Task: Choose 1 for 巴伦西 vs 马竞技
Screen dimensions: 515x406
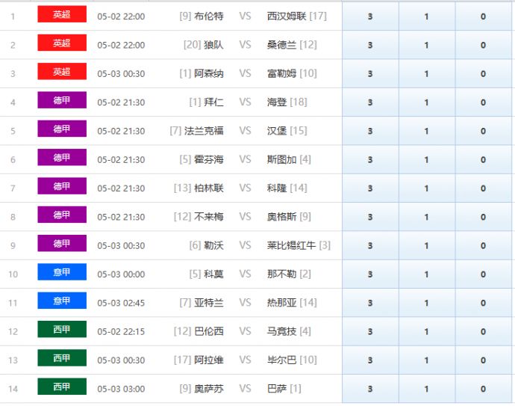Action: coord(427,331)
